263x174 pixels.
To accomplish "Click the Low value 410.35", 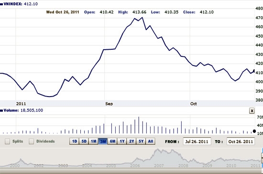I will click(171, 12).
